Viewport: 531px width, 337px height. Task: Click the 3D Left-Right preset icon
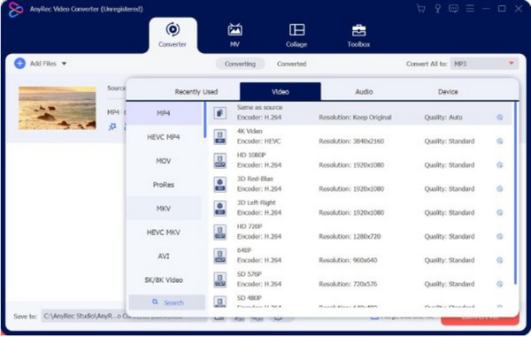coord(220,209)
